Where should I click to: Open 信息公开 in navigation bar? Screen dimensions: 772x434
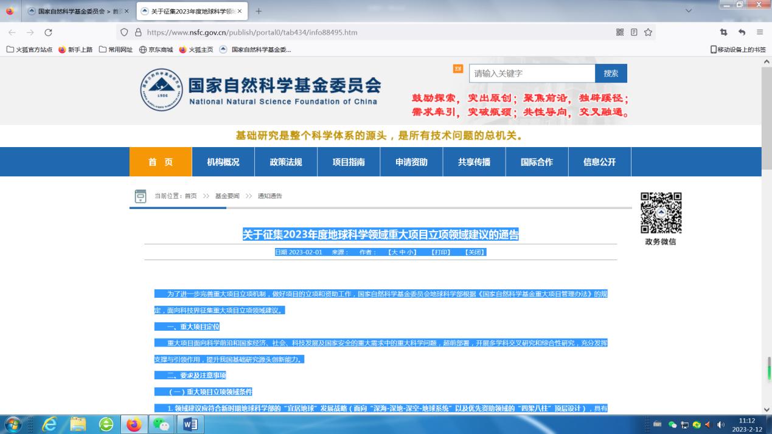[599, 162]
